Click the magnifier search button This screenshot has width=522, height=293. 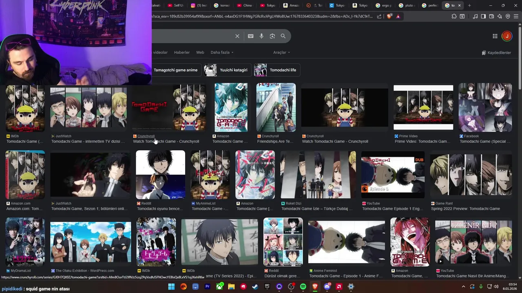click(x=283, y=36)
